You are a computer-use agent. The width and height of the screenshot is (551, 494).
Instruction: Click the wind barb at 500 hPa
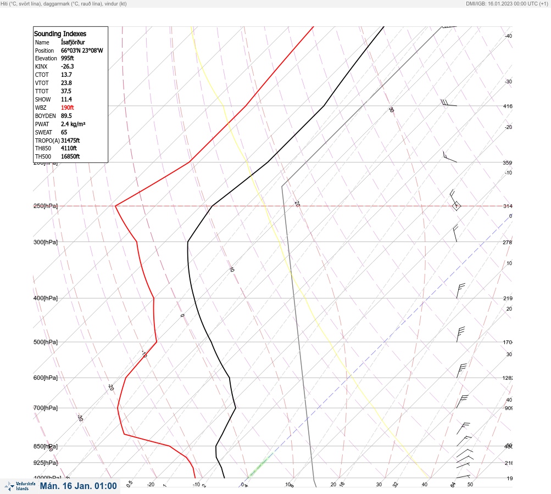(461, 334)
